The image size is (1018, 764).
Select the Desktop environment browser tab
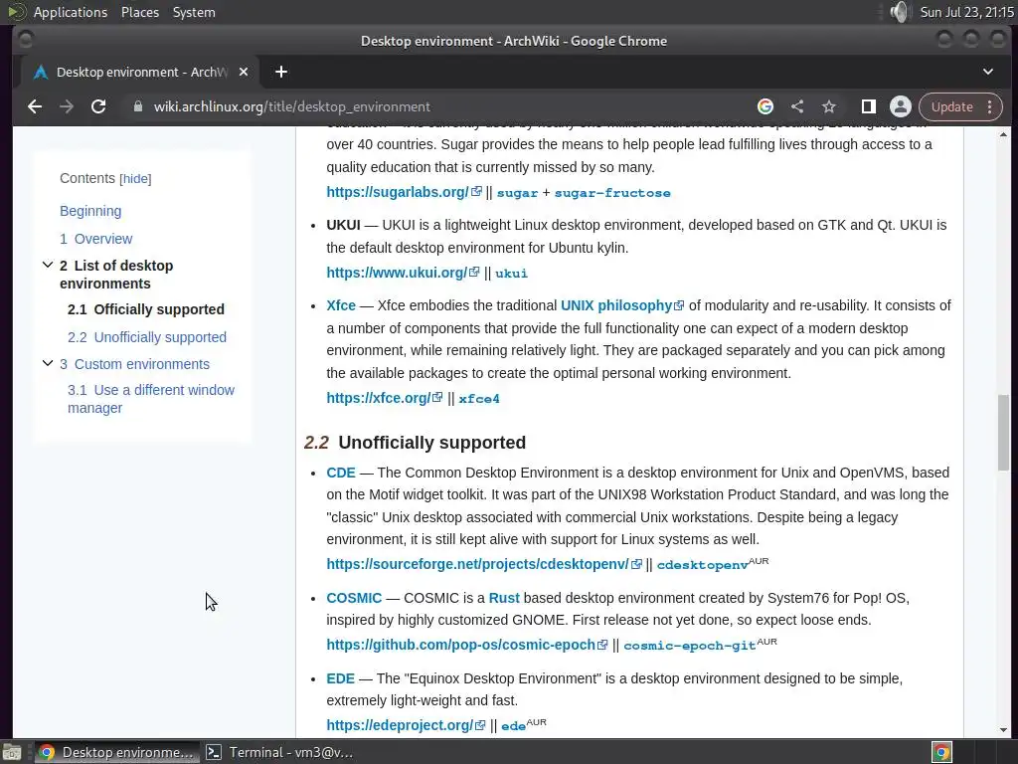pyautogui.click(x=139, y=72)
